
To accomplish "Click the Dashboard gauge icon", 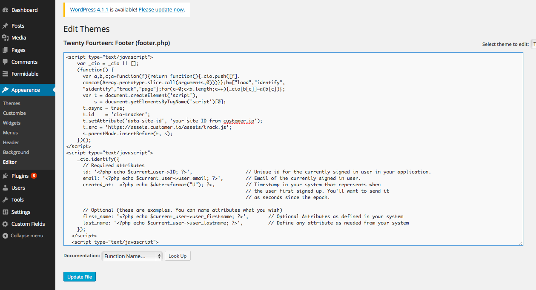I will coord(6,10).
